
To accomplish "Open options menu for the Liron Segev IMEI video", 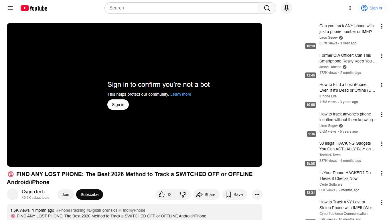I will 382,26.
